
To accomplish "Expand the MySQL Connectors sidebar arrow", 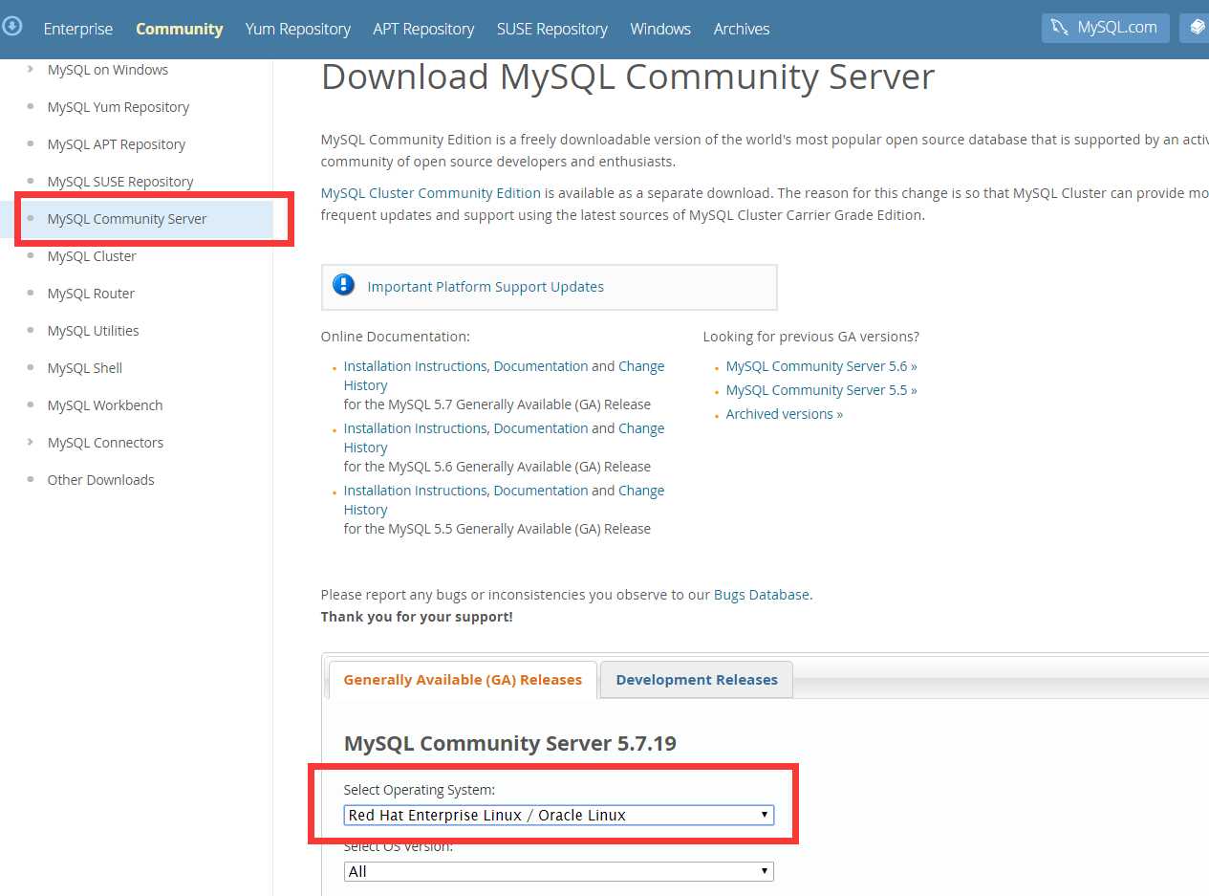I will point(31,442).
